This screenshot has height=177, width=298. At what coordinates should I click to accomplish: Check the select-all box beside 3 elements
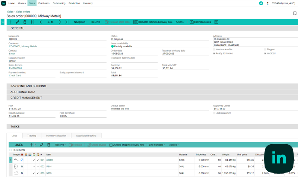pos(11,150)
